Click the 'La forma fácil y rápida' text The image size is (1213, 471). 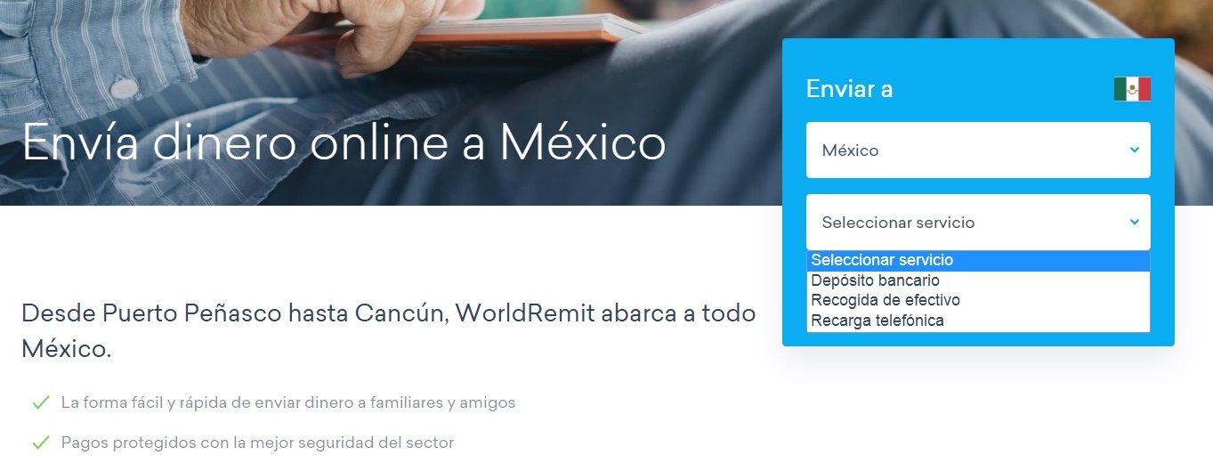[x=287, y=402]
